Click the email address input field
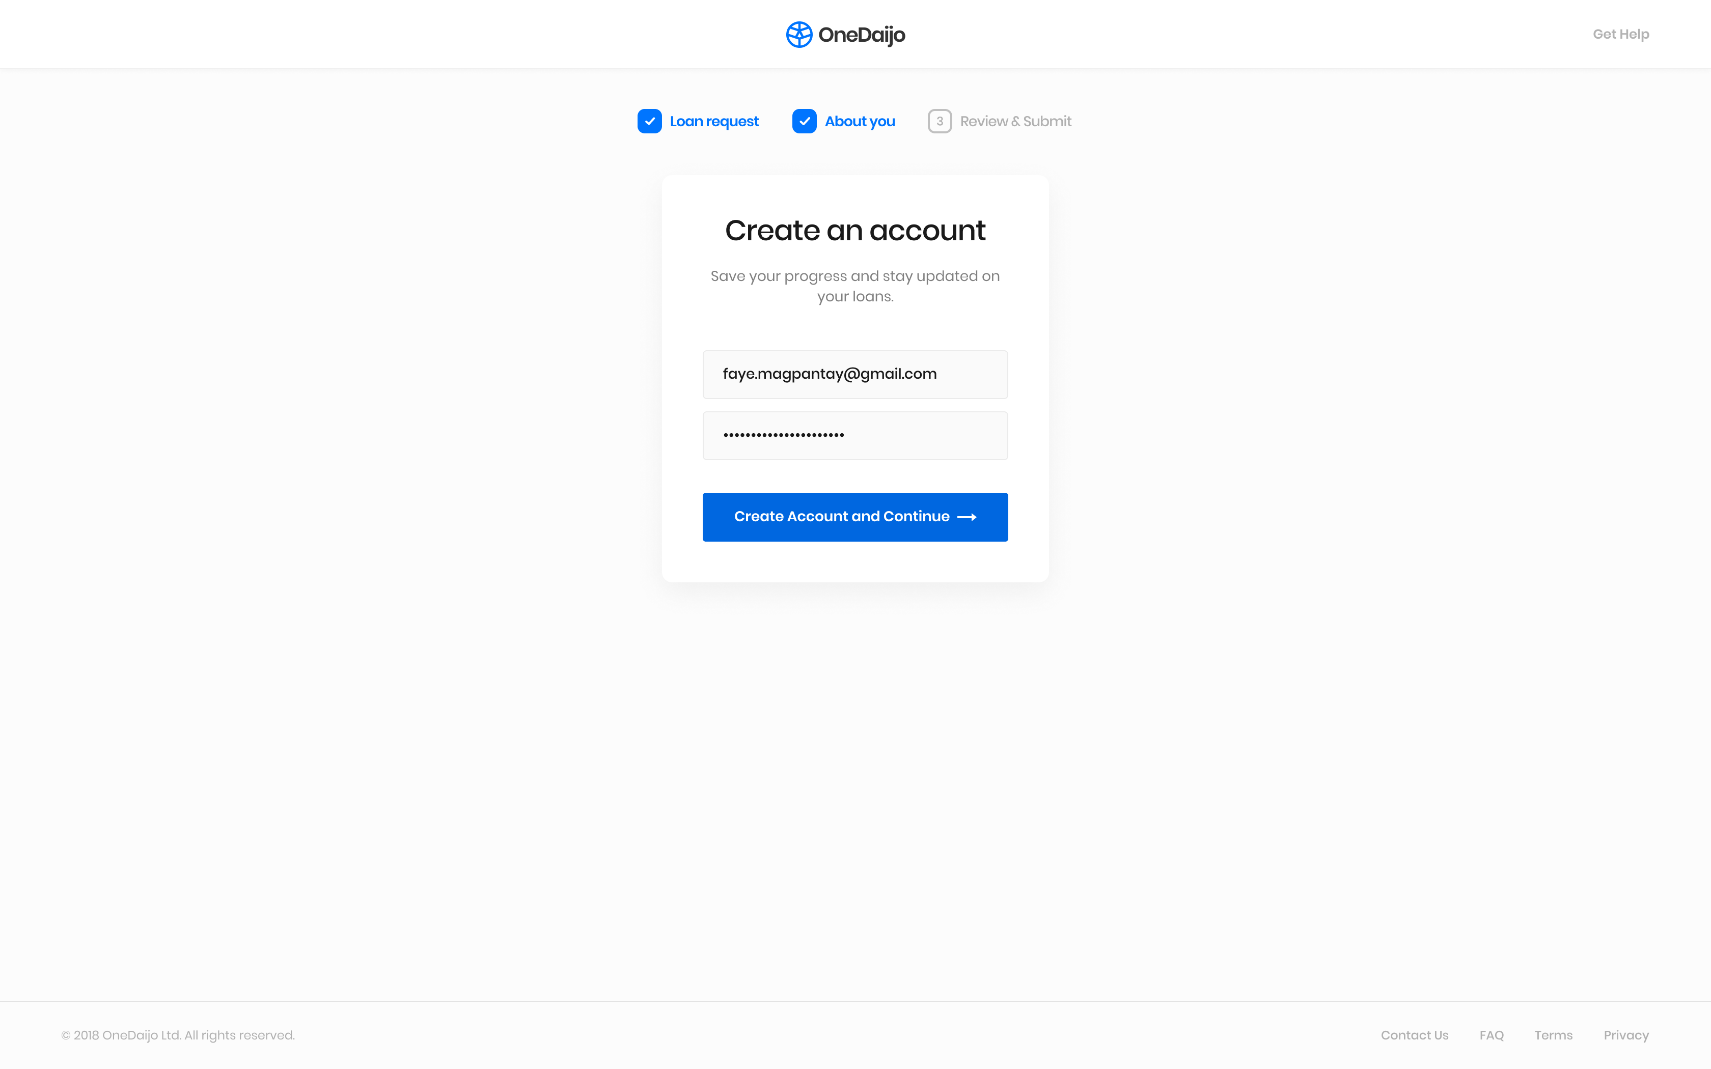Screen dimensions: 1711x1069 pyautogui.click(x=855, y=374)
